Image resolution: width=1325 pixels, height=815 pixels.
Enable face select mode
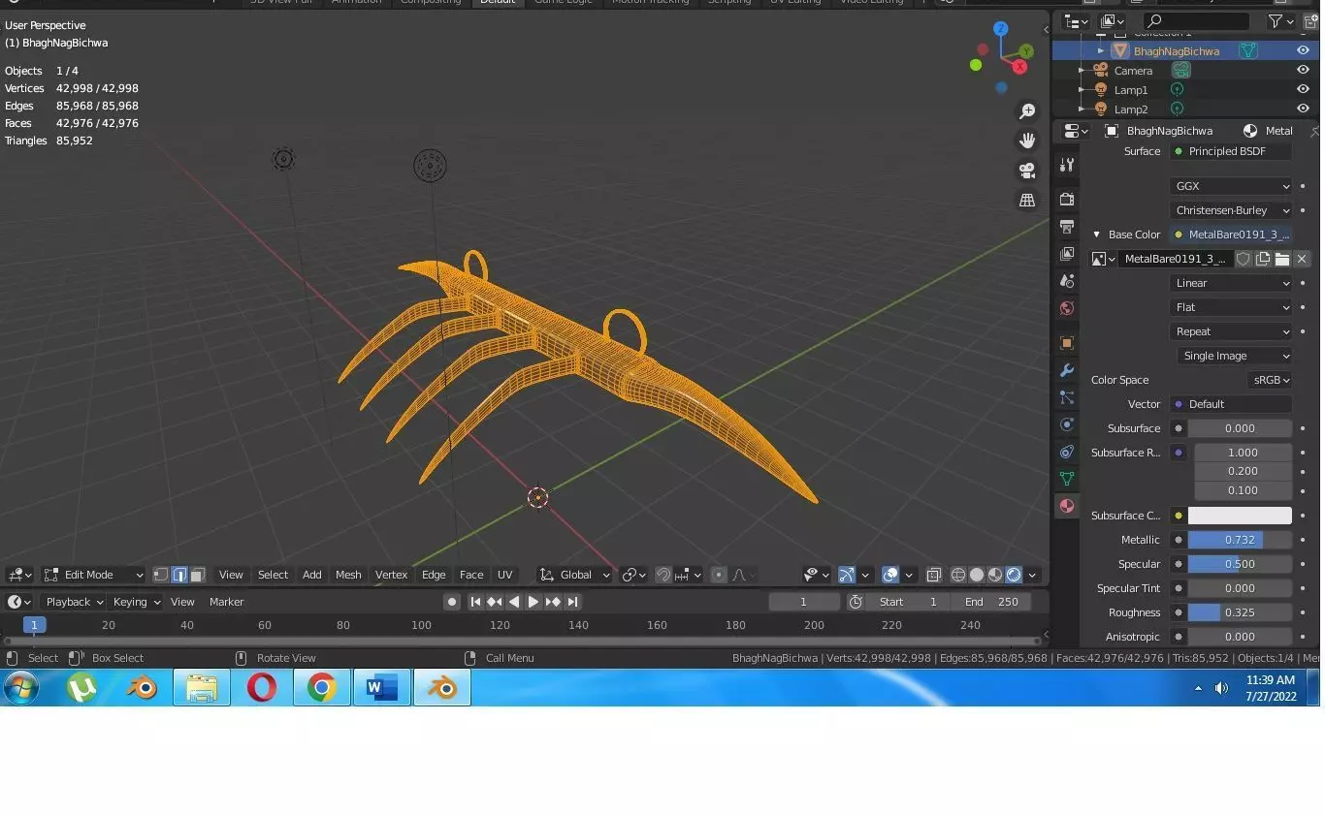click(197, 575)
